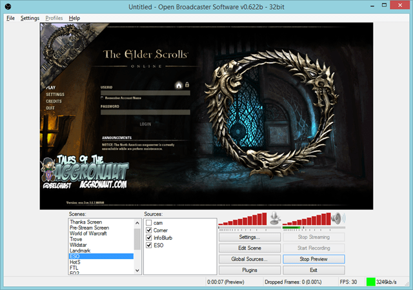Uncheck the Corner source

(149, 230)
